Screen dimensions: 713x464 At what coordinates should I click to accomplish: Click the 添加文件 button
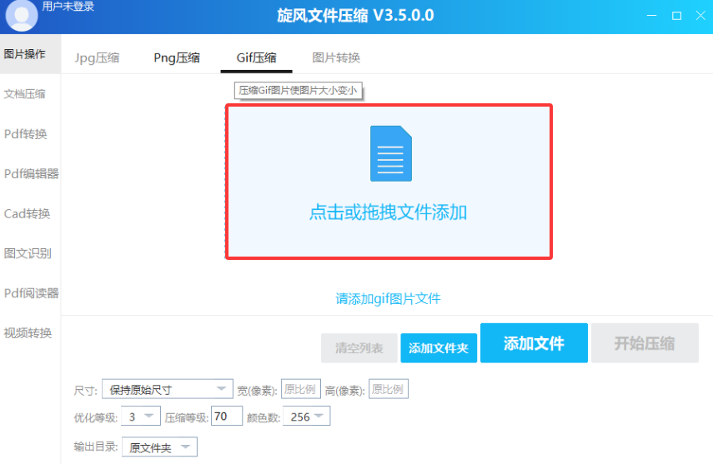[x=534, y=343]
